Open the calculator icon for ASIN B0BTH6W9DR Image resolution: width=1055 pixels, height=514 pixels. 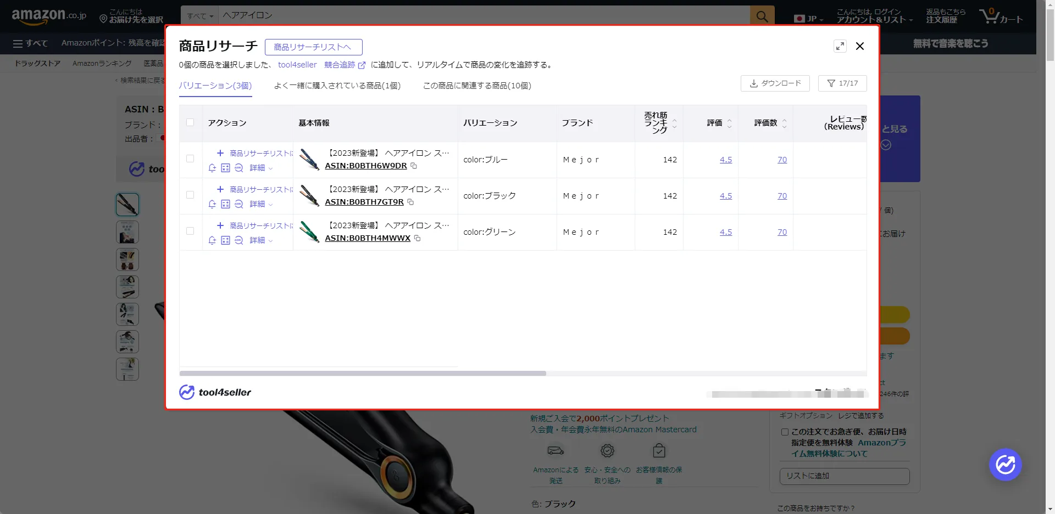pyautogui.click(x=225, y=168)
